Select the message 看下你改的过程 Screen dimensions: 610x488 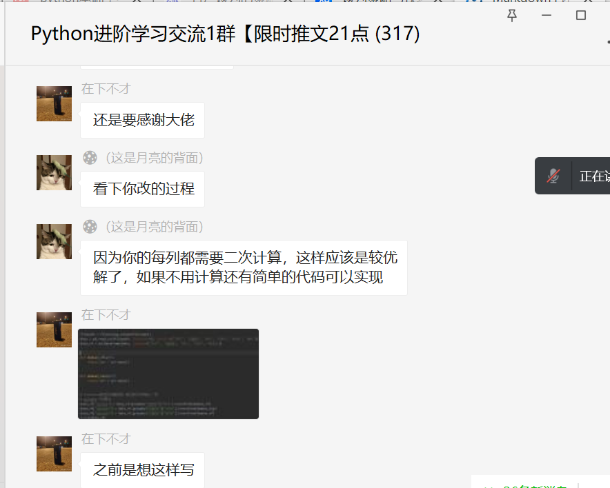click(142, 190)
